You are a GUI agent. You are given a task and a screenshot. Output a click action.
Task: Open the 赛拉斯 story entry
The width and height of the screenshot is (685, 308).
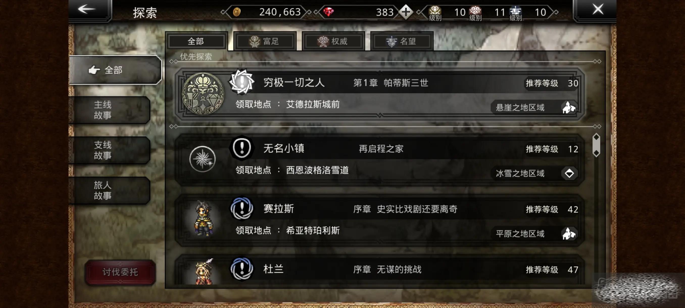tap(379, 220)
